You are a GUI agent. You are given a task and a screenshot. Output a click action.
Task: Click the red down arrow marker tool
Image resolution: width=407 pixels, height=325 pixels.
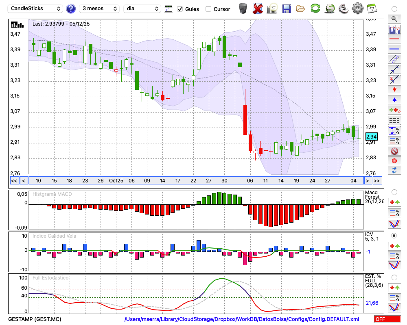click(394, 90)
